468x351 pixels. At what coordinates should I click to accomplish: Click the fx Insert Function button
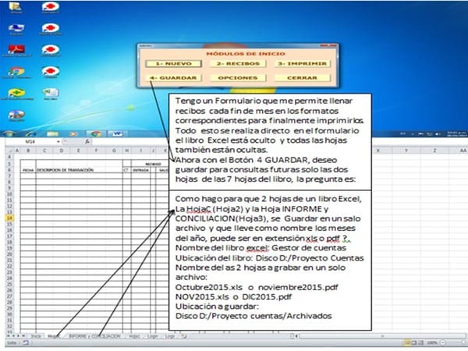pos(87,141)
